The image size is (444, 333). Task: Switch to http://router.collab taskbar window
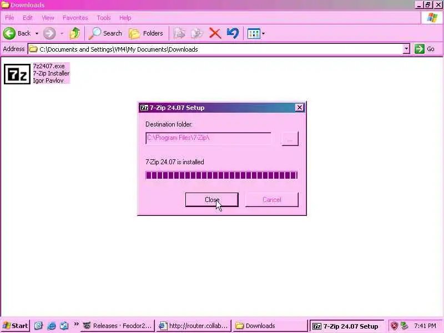click(194, 326)
